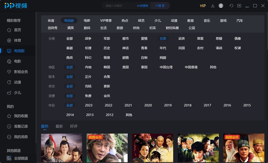Filter 资费 by 会员

107,96
